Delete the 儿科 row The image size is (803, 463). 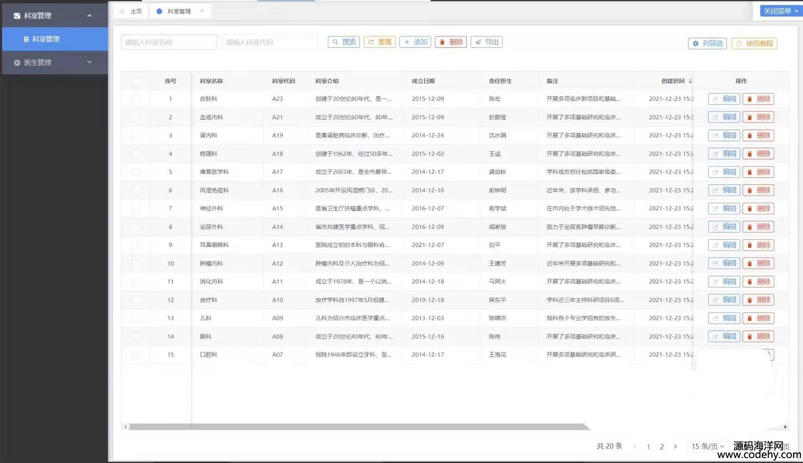pyautogui.click(x=758, y=318)
